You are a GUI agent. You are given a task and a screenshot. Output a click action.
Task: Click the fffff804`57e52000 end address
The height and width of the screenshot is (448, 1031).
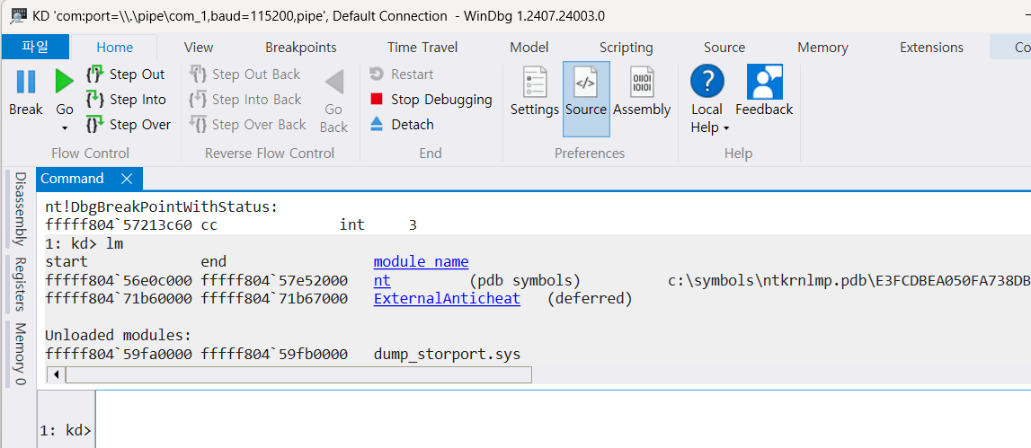(x=274, y=280)
